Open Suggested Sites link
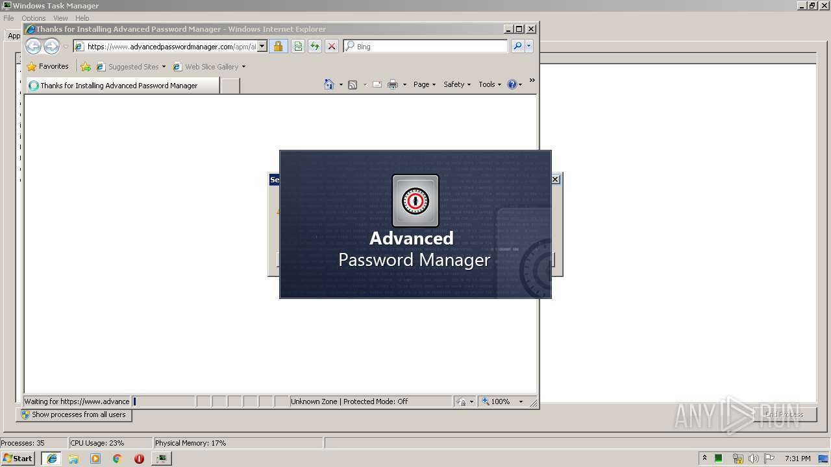The width and height of the screenshot is (831, 467). click(130, 66)
